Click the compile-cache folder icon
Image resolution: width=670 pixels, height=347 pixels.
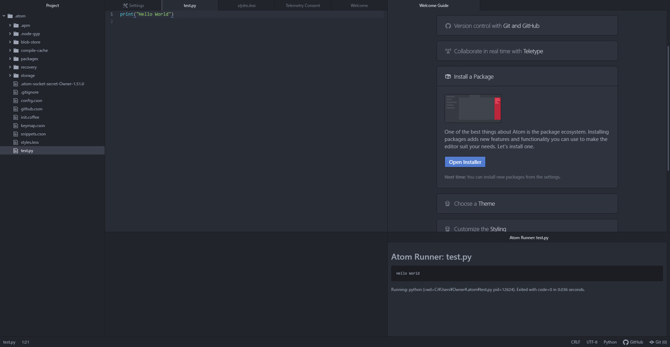click(16, 50)
